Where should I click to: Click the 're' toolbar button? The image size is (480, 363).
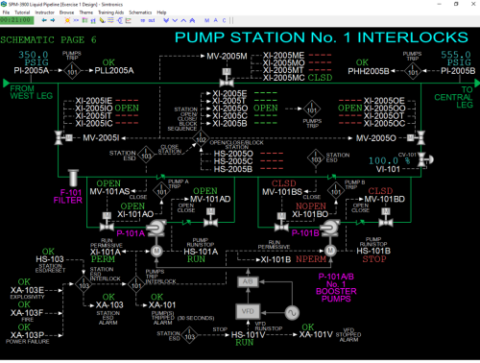pyautogui.click(x=143, y=20)
